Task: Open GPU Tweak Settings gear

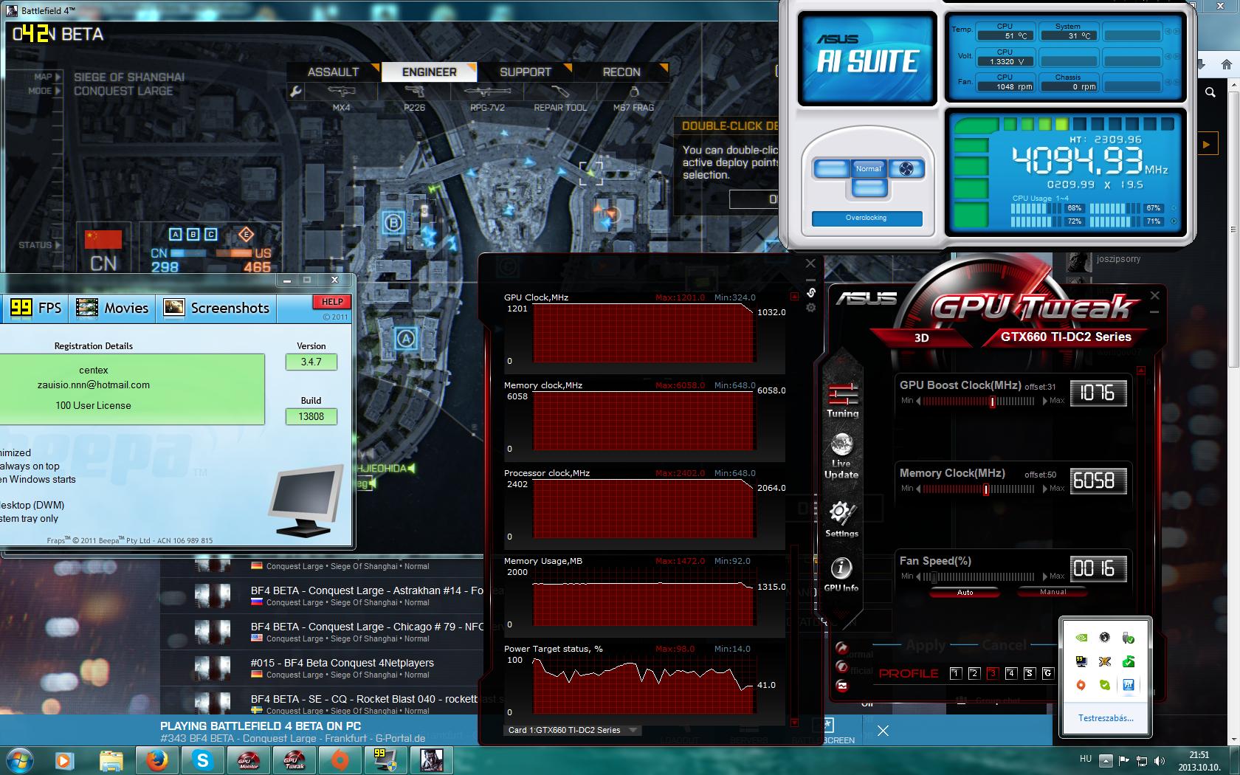Action: (x=841, y=520)
